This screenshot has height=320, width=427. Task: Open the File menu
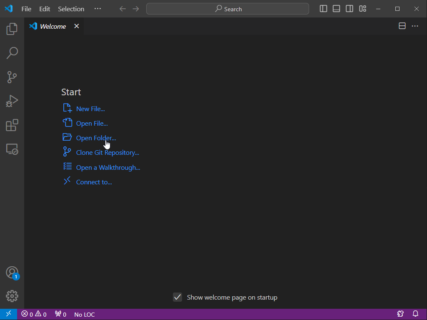pos(26,9)
